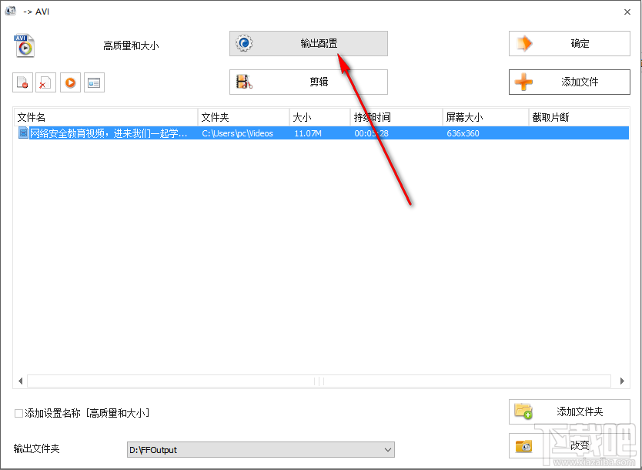The image size is (642, 470).
Task: Click the 636x360 screen size cell
Action: pyautogui.click(x=463, y=133)
